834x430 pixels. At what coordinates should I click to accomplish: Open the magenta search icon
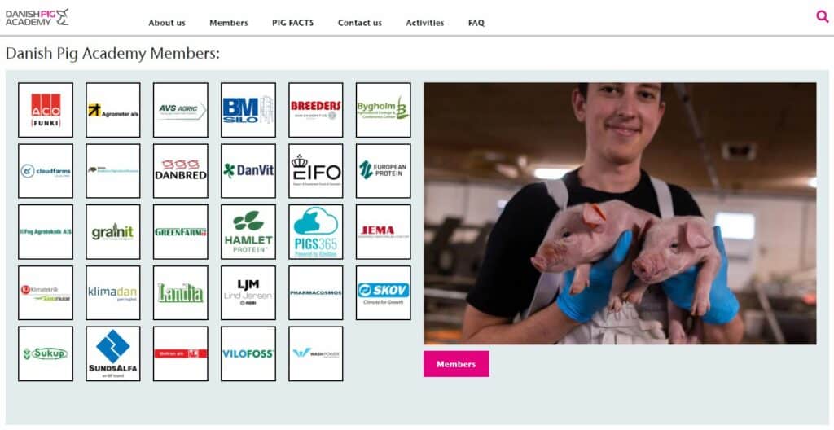(823, 17)
